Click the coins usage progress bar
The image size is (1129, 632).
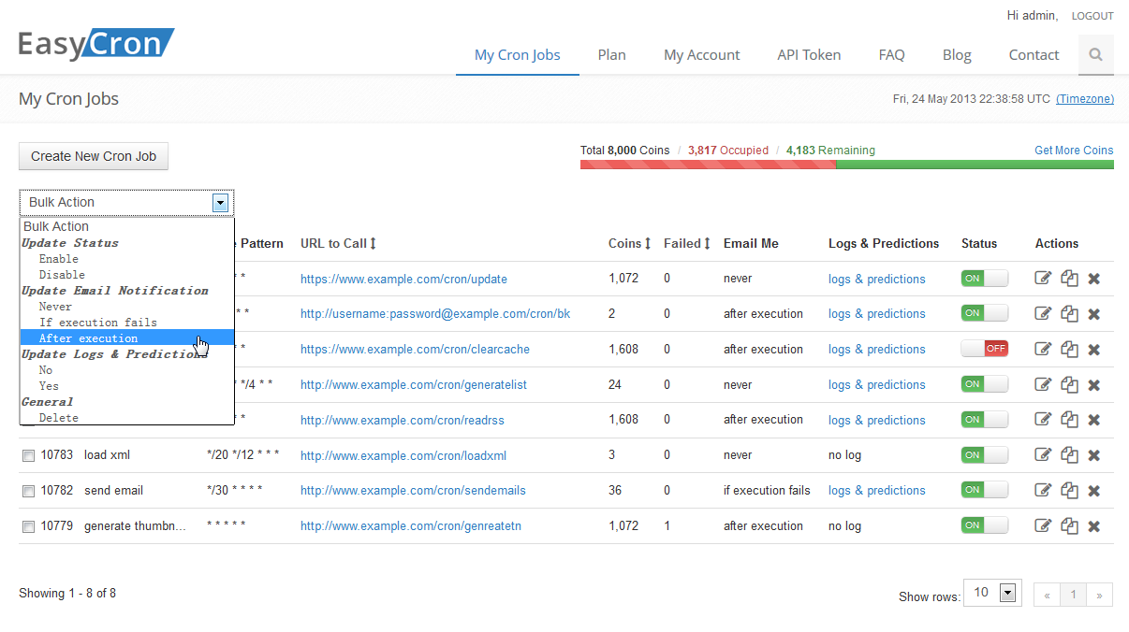[x=847, y=165]
